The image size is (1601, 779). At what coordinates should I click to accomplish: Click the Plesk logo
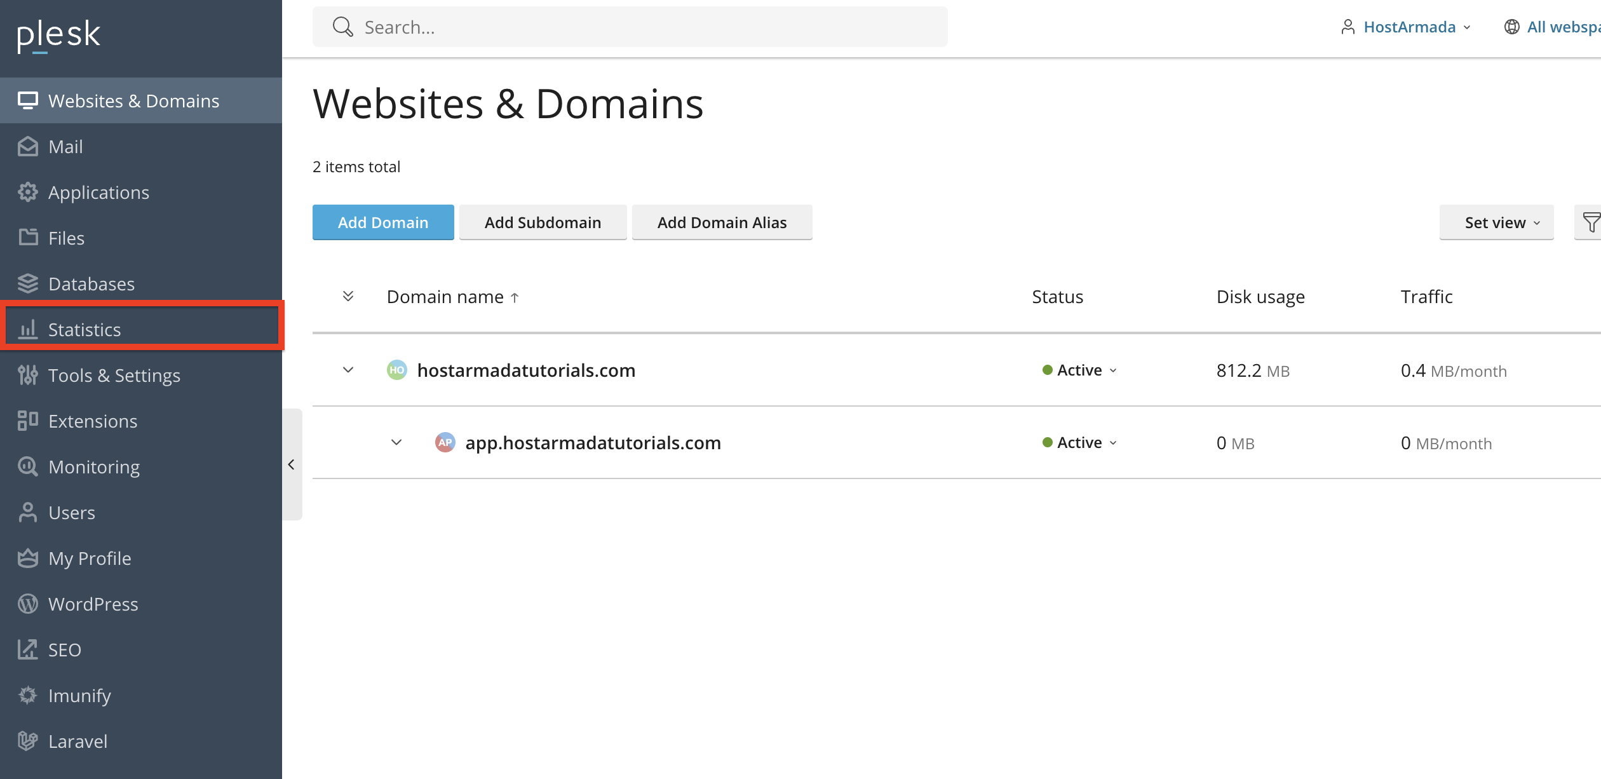point(58,34)
